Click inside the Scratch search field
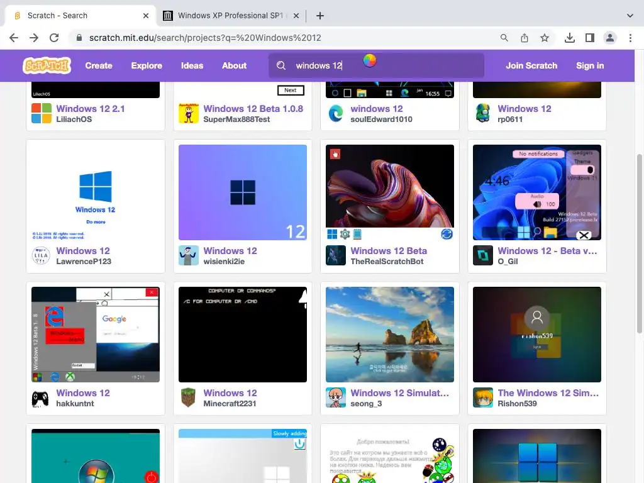 (376, 65)
